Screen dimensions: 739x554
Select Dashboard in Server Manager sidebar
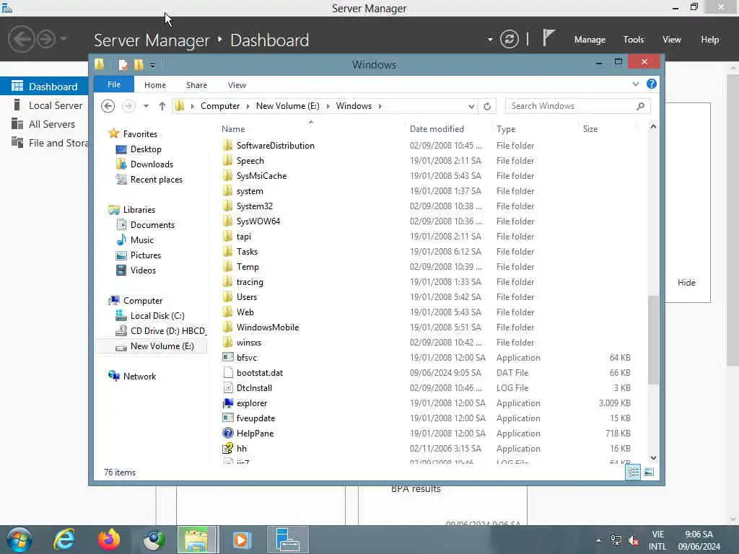tap(44, 87)
